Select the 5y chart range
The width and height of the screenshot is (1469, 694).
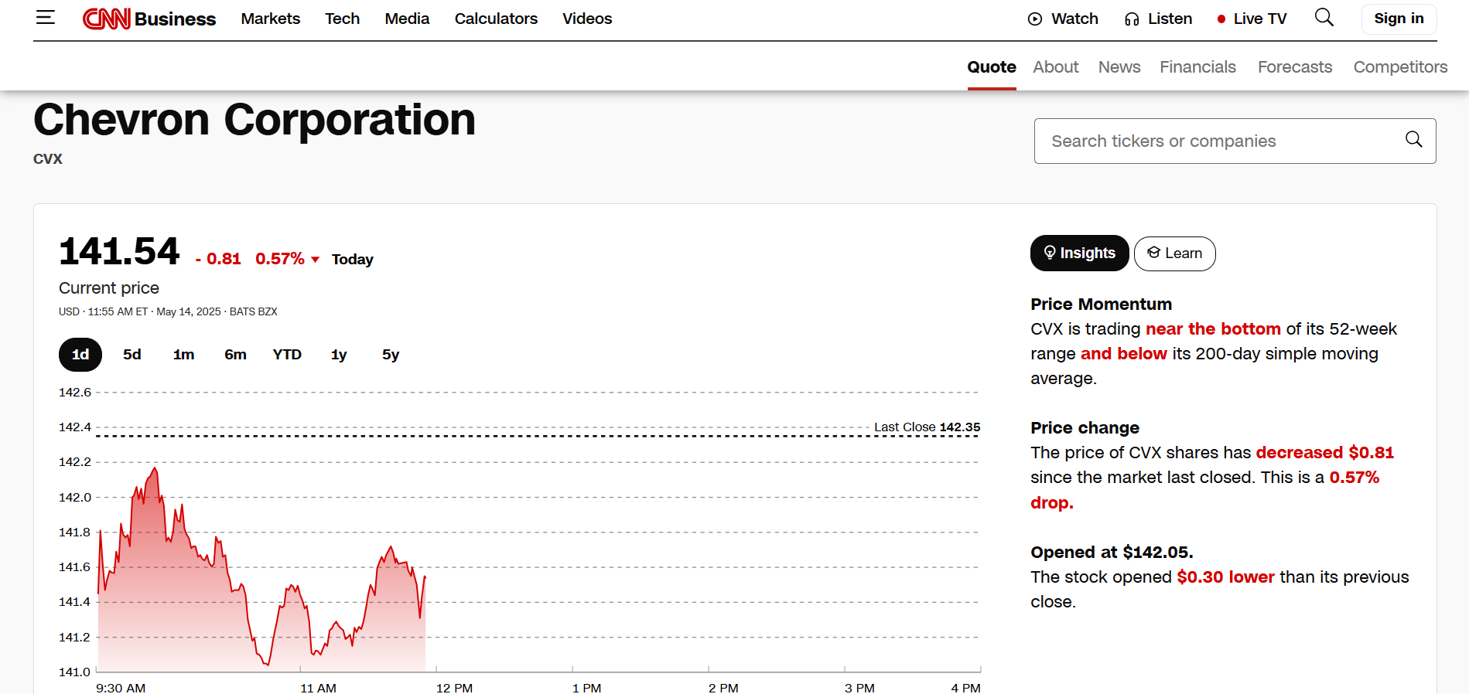391,355
